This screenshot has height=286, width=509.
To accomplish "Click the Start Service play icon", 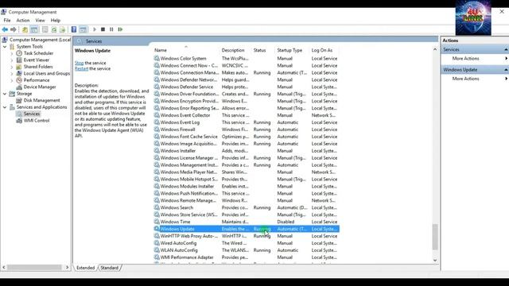I will pyautogui.click(x=95, y=29).
